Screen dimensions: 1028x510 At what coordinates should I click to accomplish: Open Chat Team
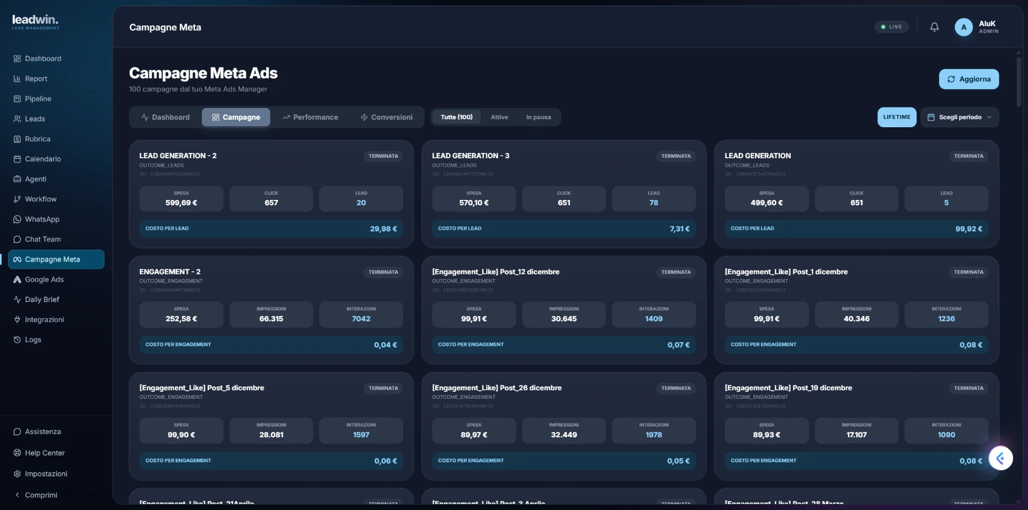[56, 239]
